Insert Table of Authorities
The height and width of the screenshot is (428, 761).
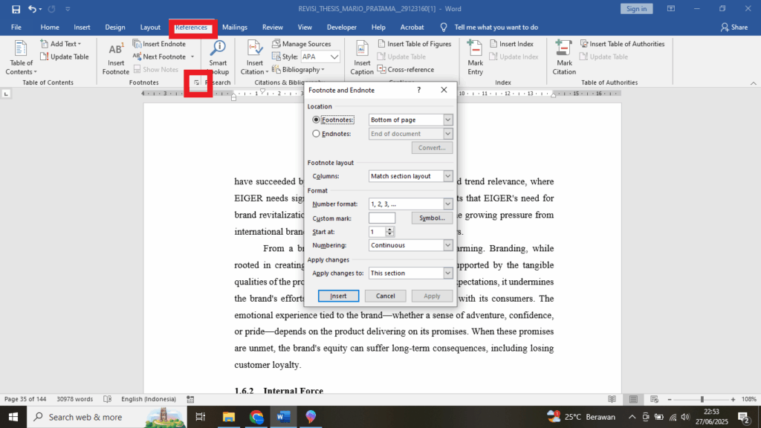click(x=623, y=44)
